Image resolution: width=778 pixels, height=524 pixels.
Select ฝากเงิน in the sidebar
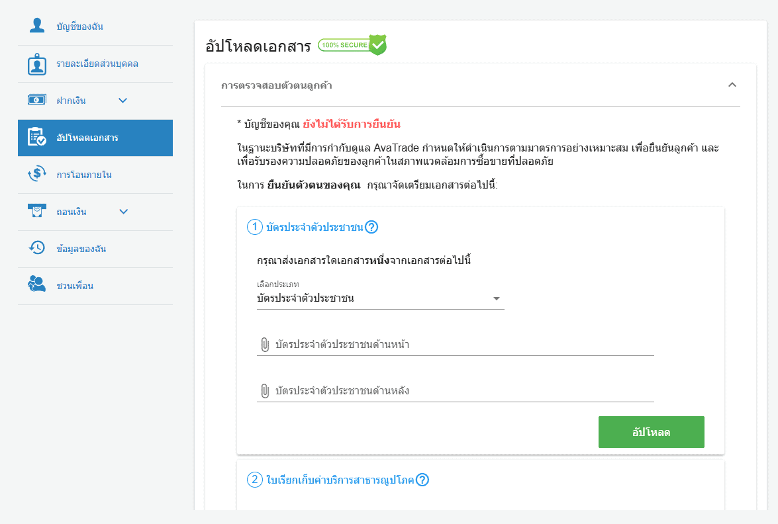tap(95, 101)
